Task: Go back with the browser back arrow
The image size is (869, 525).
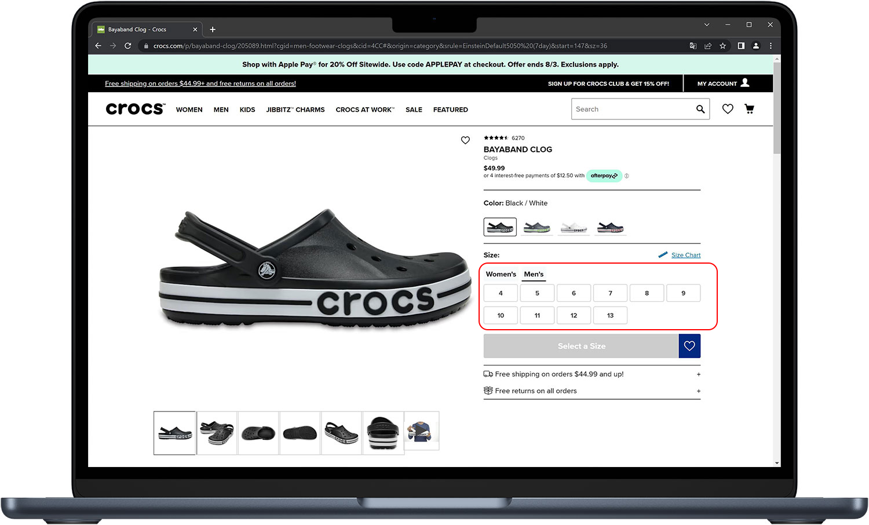Action: click(x=98, y=46)
